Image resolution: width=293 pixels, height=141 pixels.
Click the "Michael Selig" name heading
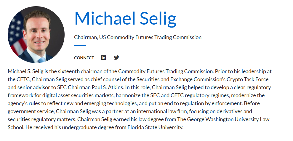pos(125,18)
